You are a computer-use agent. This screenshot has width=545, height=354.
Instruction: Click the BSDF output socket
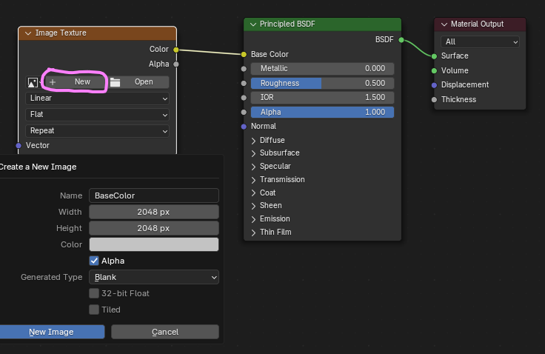401,39
